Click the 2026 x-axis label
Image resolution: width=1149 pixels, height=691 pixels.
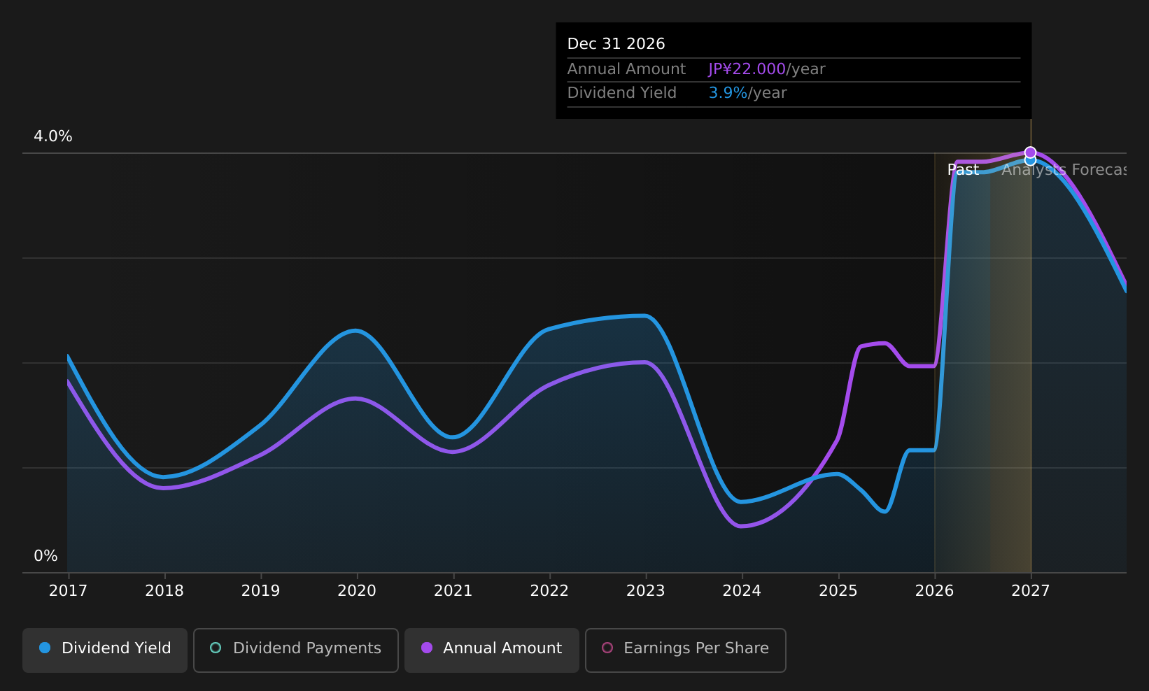(935, 591)
